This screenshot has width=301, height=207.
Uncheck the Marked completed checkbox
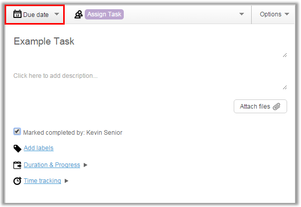coord(17,132)
